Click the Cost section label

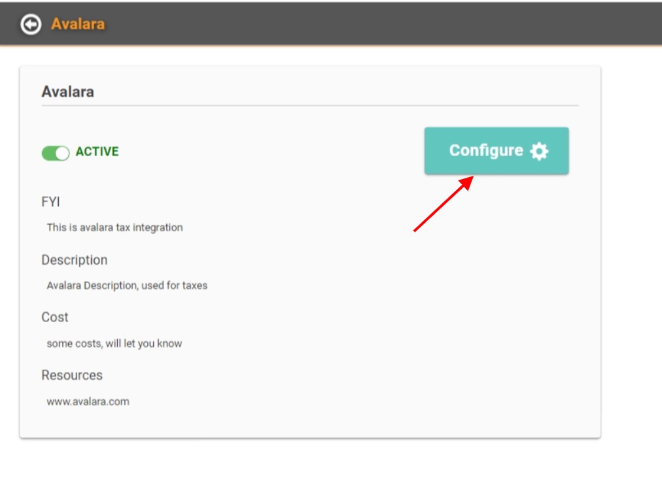pyautogui.click(x=55, y=317)
